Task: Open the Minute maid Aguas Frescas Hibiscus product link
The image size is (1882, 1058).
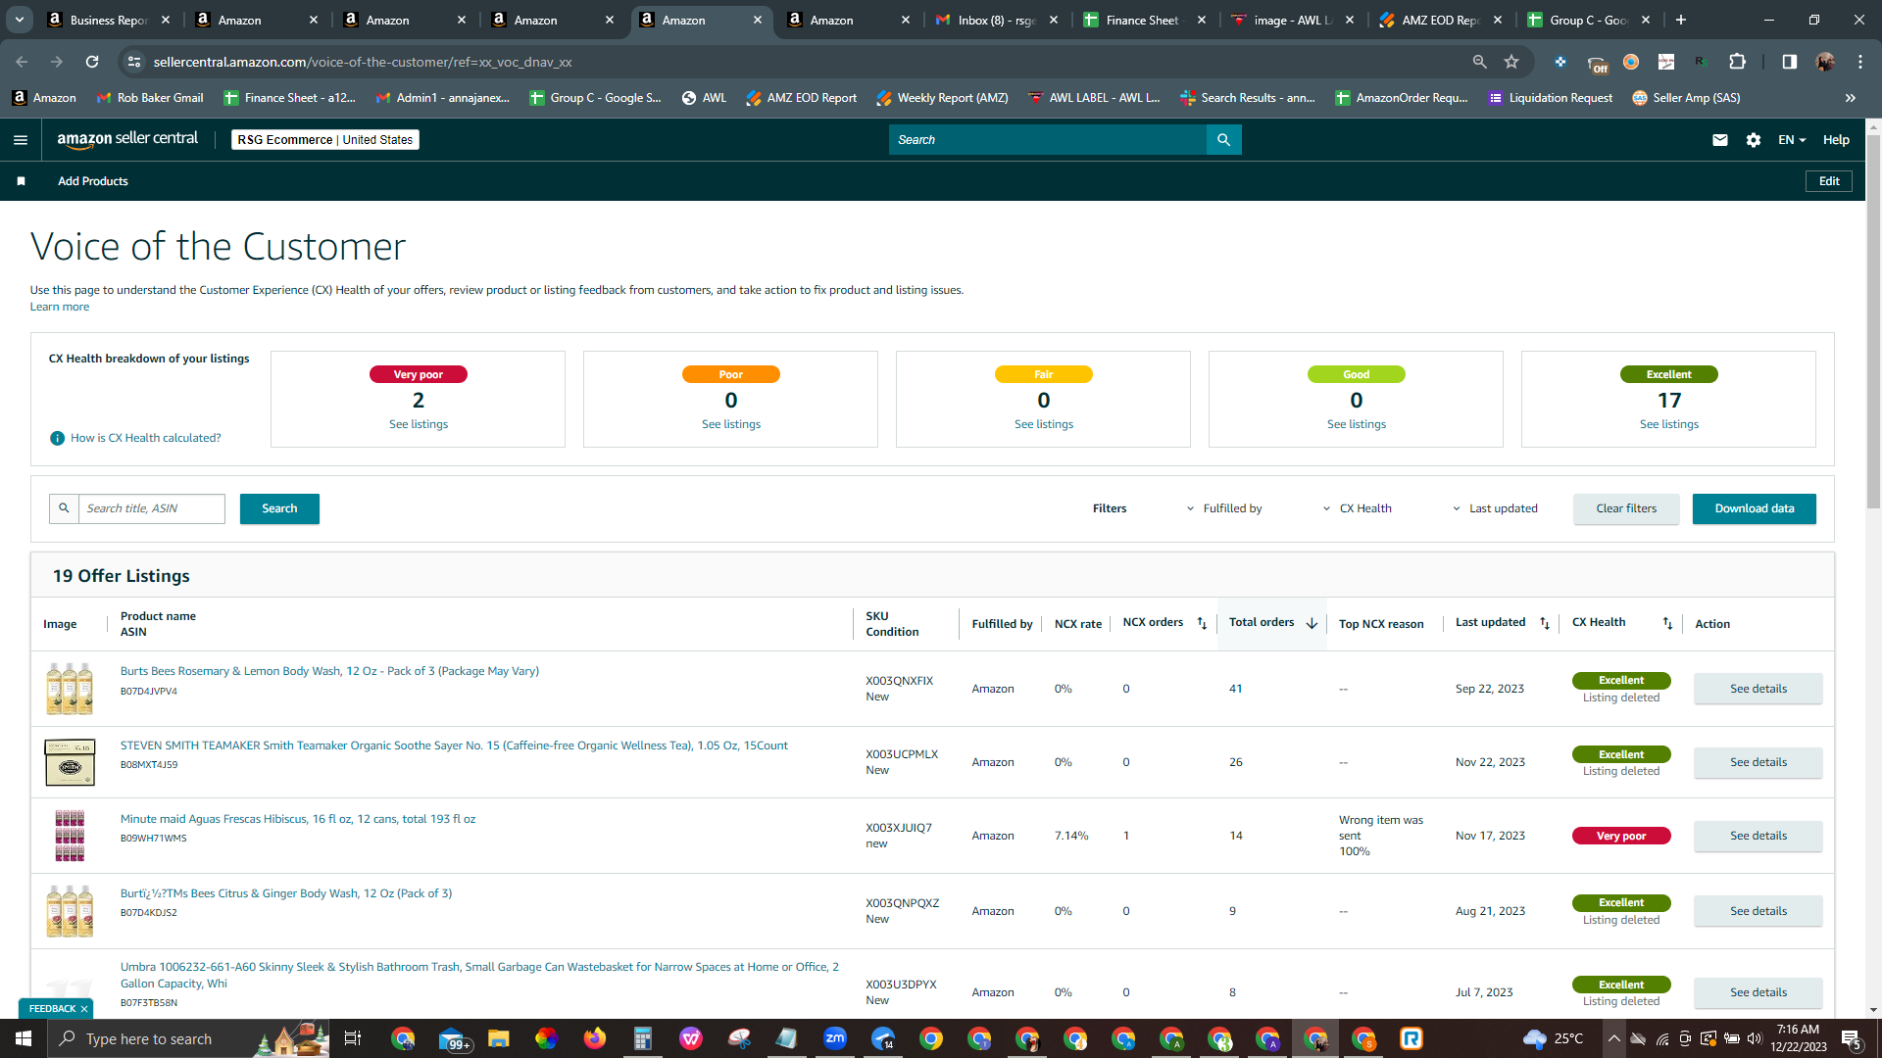Action: coord(298,819)
